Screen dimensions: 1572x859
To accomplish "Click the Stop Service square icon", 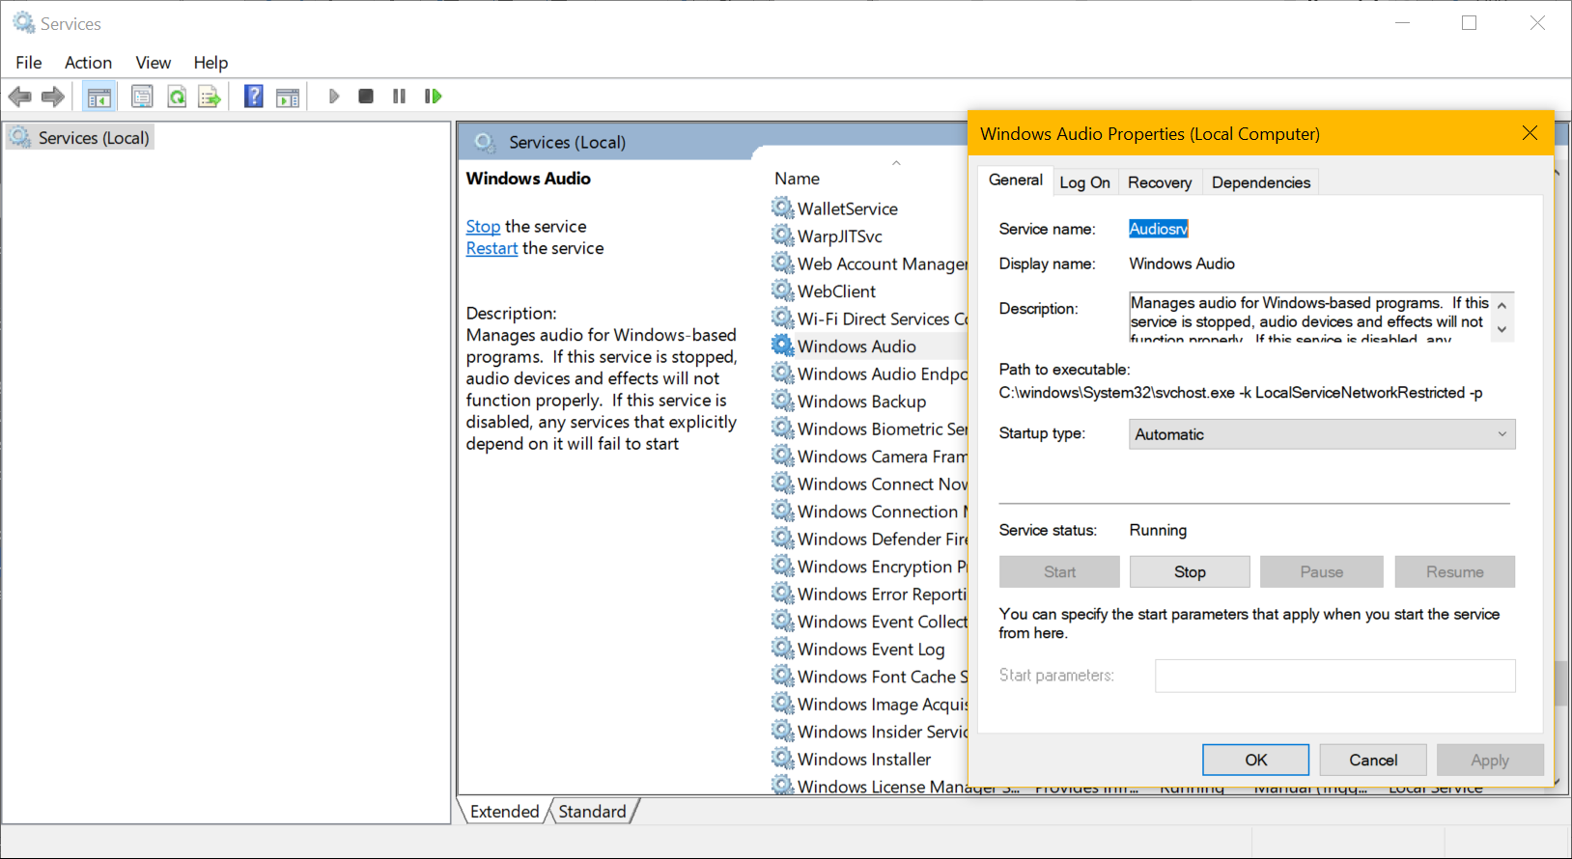I will coord(366,97).
